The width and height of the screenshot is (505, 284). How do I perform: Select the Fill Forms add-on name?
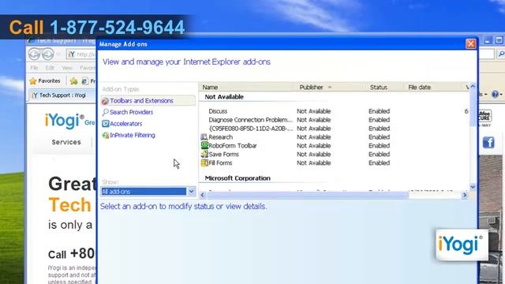pos(220,163)
